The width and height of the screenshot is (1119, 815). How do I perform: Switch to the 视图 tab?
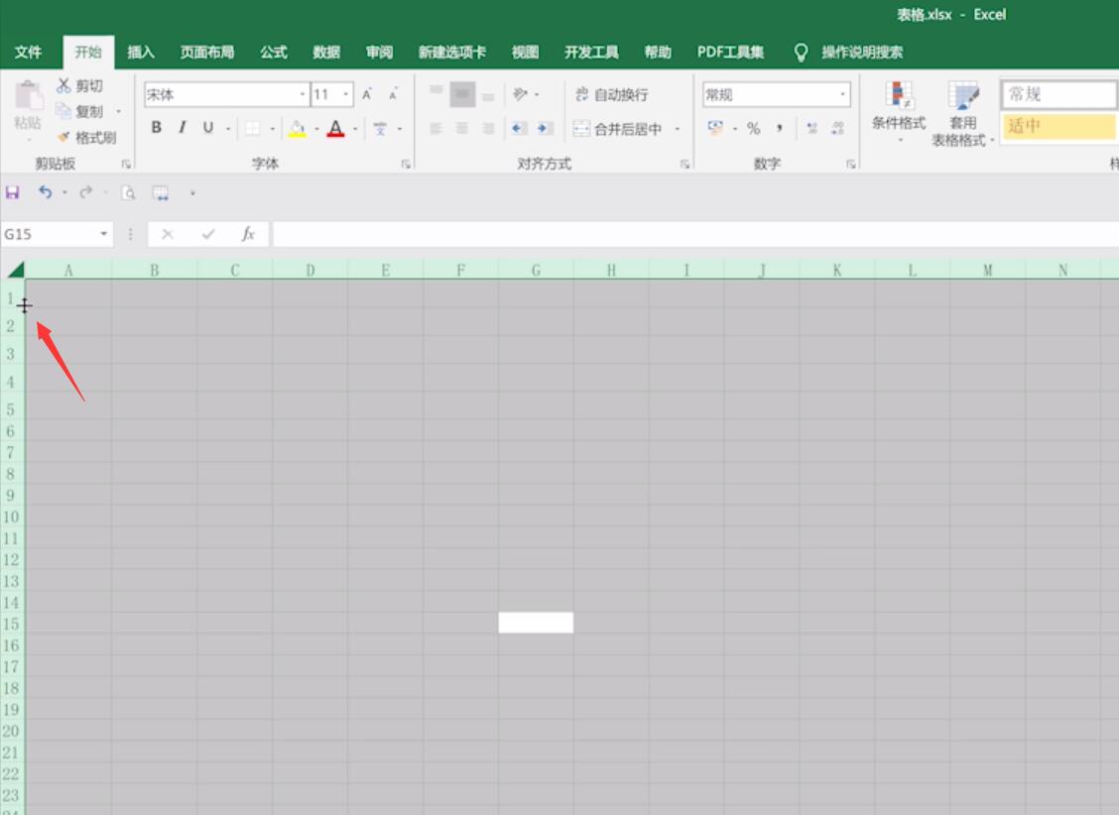[525, 52]
